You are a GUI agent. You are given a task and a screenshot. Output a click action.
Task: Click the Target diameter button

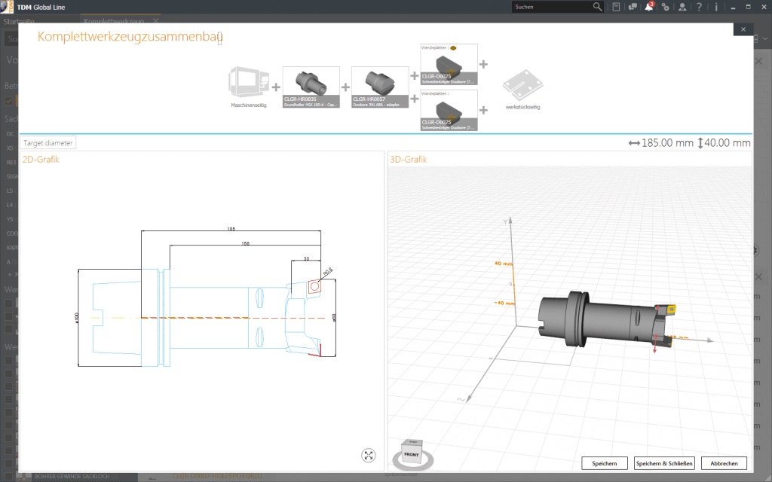point(47,142)
